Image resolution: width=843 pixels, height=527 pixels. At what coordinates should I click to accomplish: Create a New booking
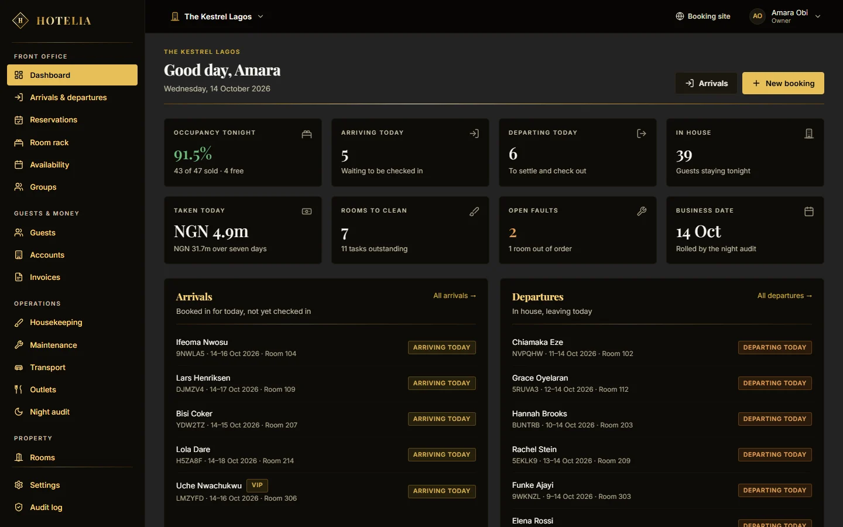pyautogui.click(x=783, y=83)
